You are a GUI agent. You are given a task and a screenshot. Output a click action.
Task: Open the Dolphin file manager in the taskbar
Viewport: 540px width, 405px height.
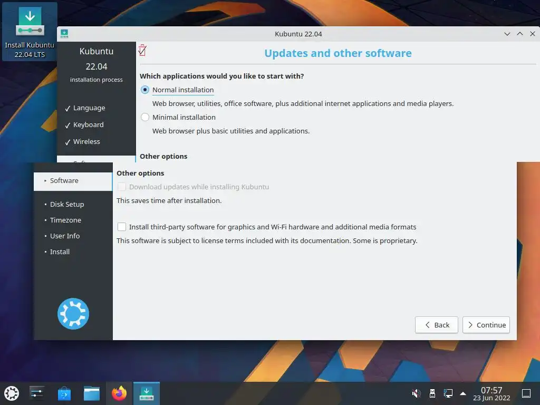click(92, 393)
